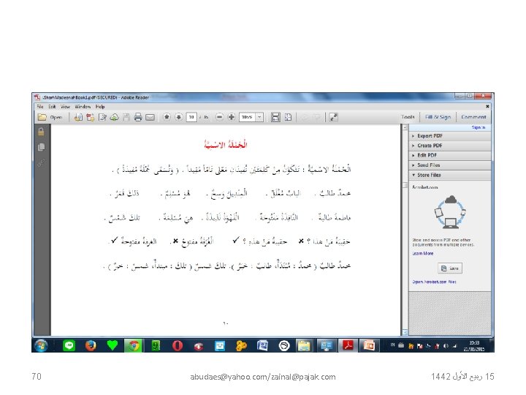Open the Attachments paperclip panel icon
Screen dimensions: 526x395
41,162
